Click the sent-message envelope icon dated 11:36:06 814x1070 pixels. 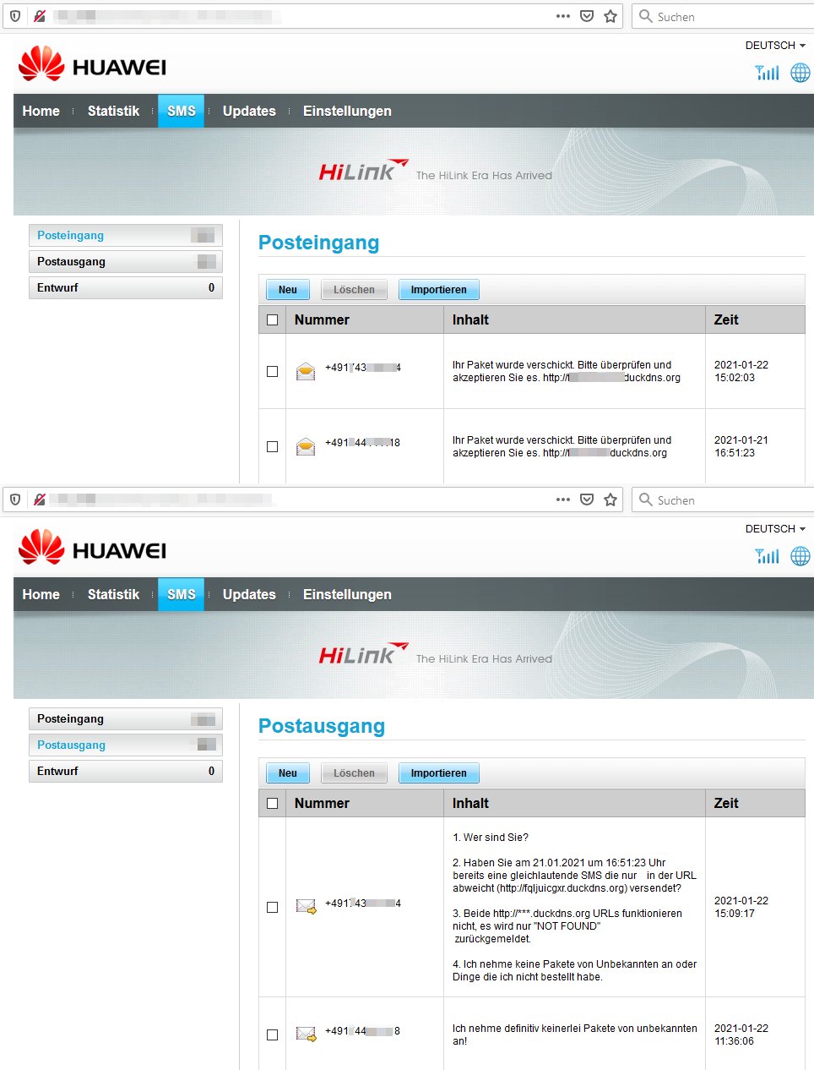coord(306,1034)
